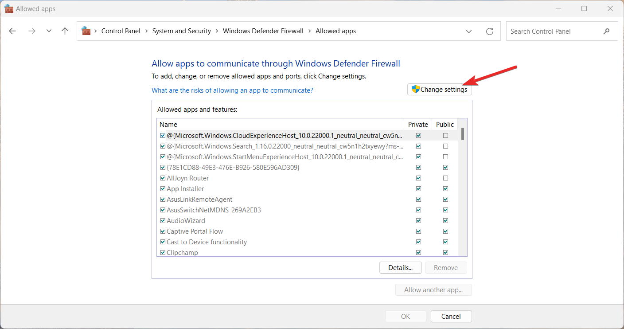Screen dimensions: 624x329
Task: Select the Cast to Device functionality text
Action: click(207, 242)
